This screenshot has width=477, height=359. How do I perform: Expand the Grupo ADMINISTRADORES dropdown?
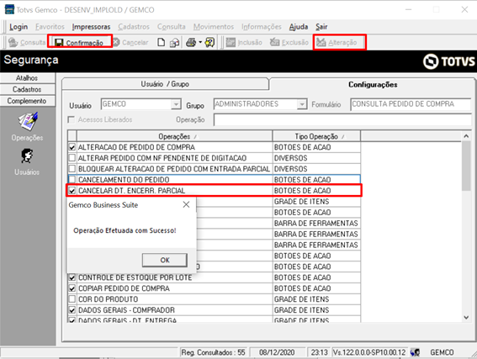click(x=301, y=104)
